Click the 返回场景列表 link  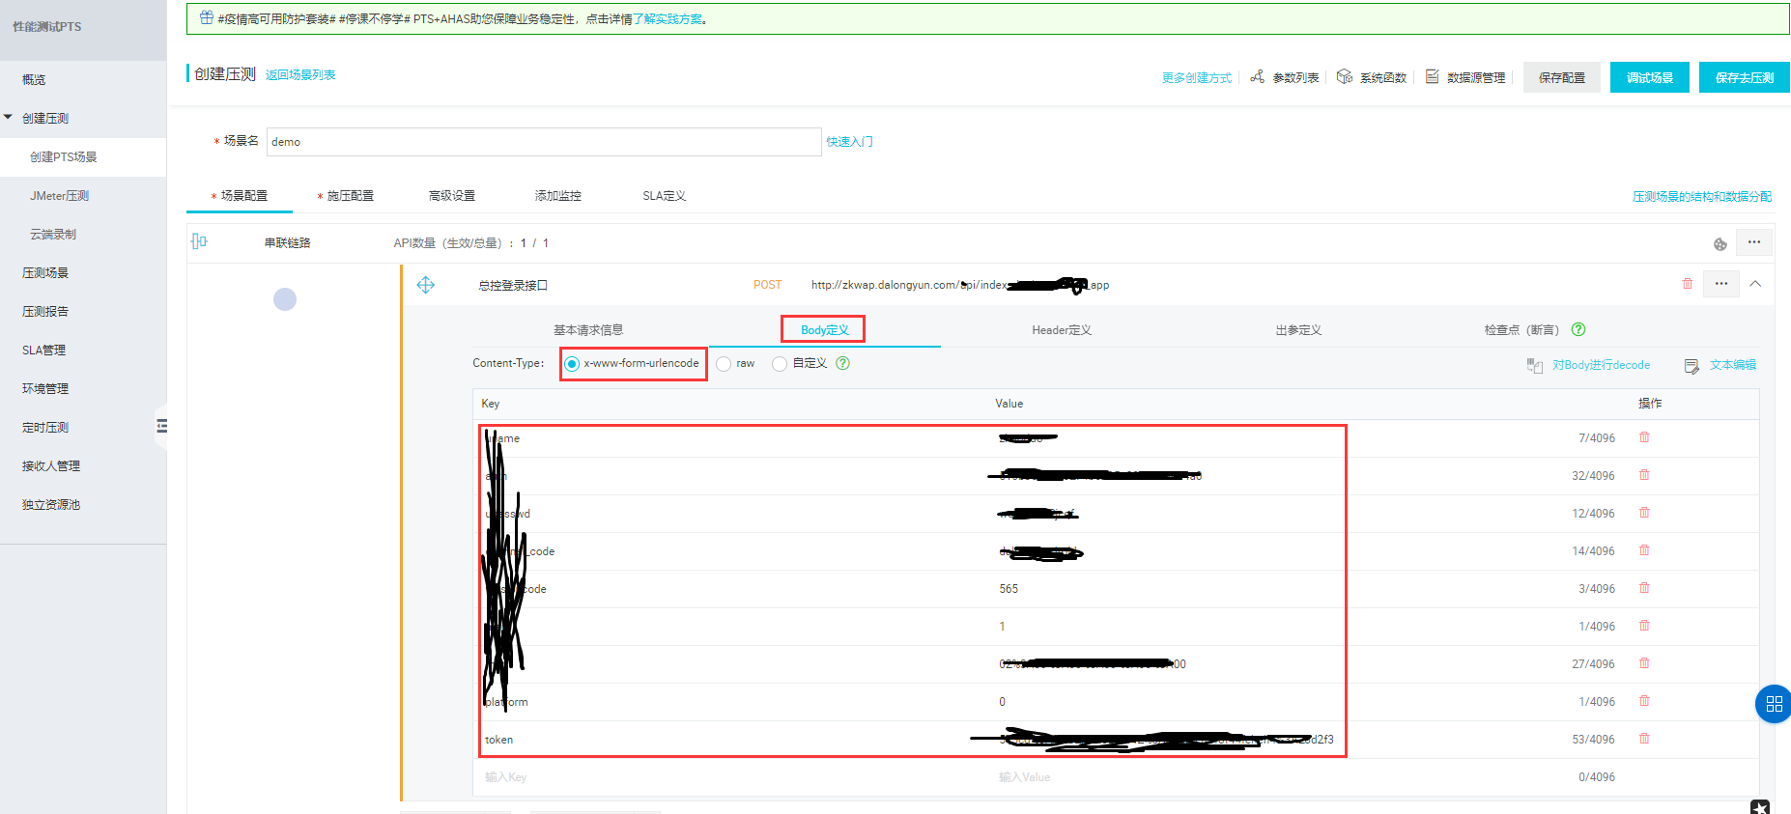tap(300, 75)
